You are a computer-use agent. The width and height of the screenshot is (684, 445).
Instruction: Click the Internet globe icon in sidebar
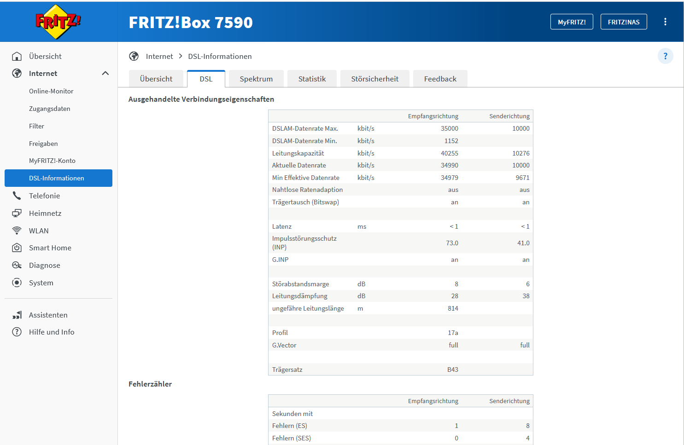(17, 73)
